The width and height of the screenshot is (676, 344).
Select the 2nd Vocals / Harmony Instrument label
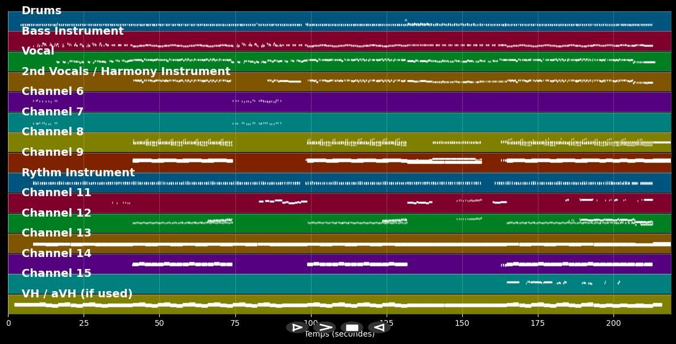coord(126,72)
